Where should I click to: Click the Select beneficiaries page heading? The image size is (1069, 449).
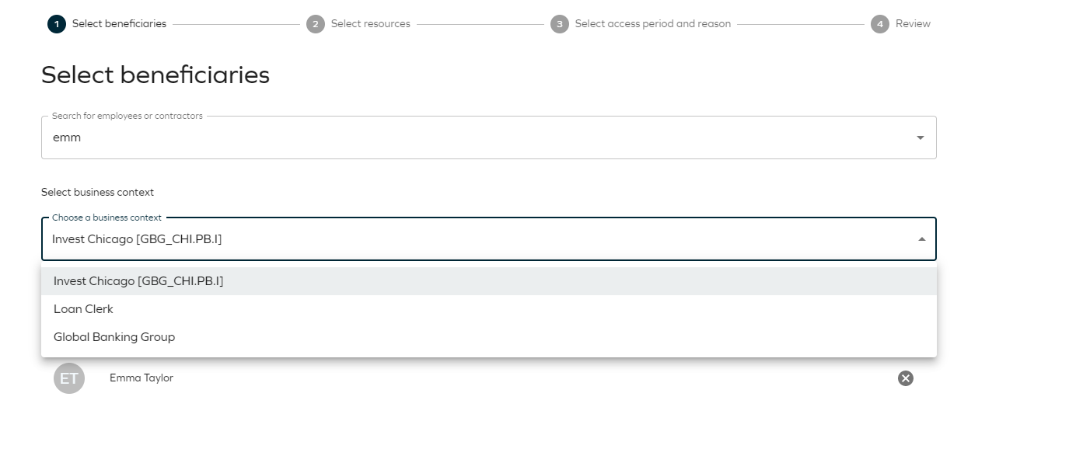tap(155, 75)
